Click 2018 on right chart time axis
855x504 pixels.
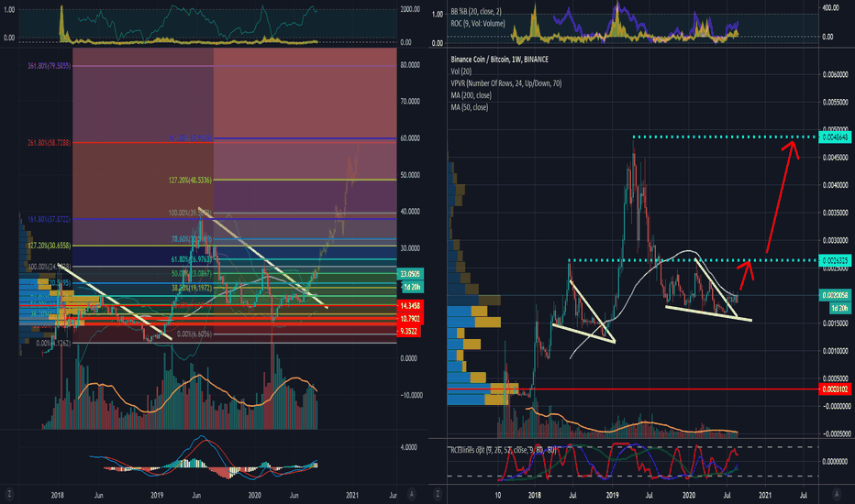coord(535,495)
